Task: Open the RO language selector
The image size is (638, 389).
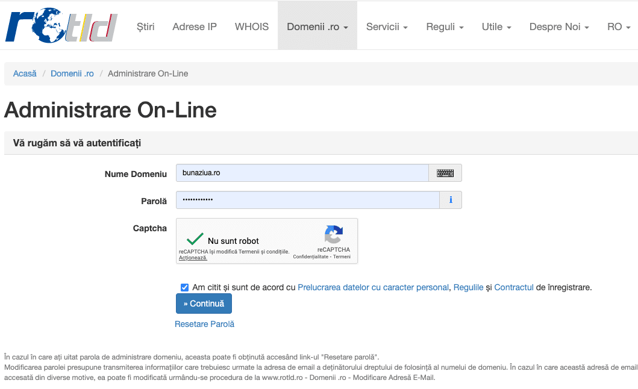Action: 619,26
